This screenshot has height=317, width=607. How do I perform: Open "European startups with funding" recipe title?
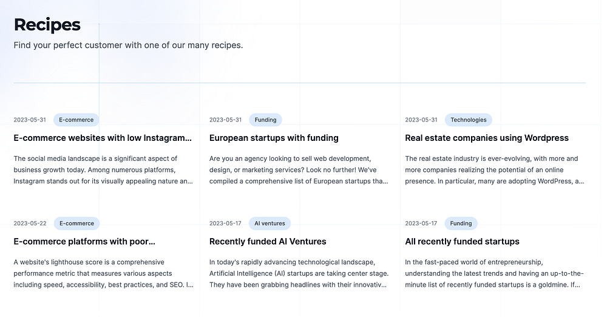(274, 138)
